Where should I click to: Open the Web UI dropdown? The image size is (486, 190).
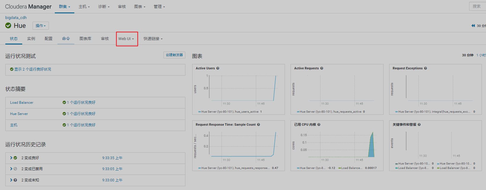point(126,39)
